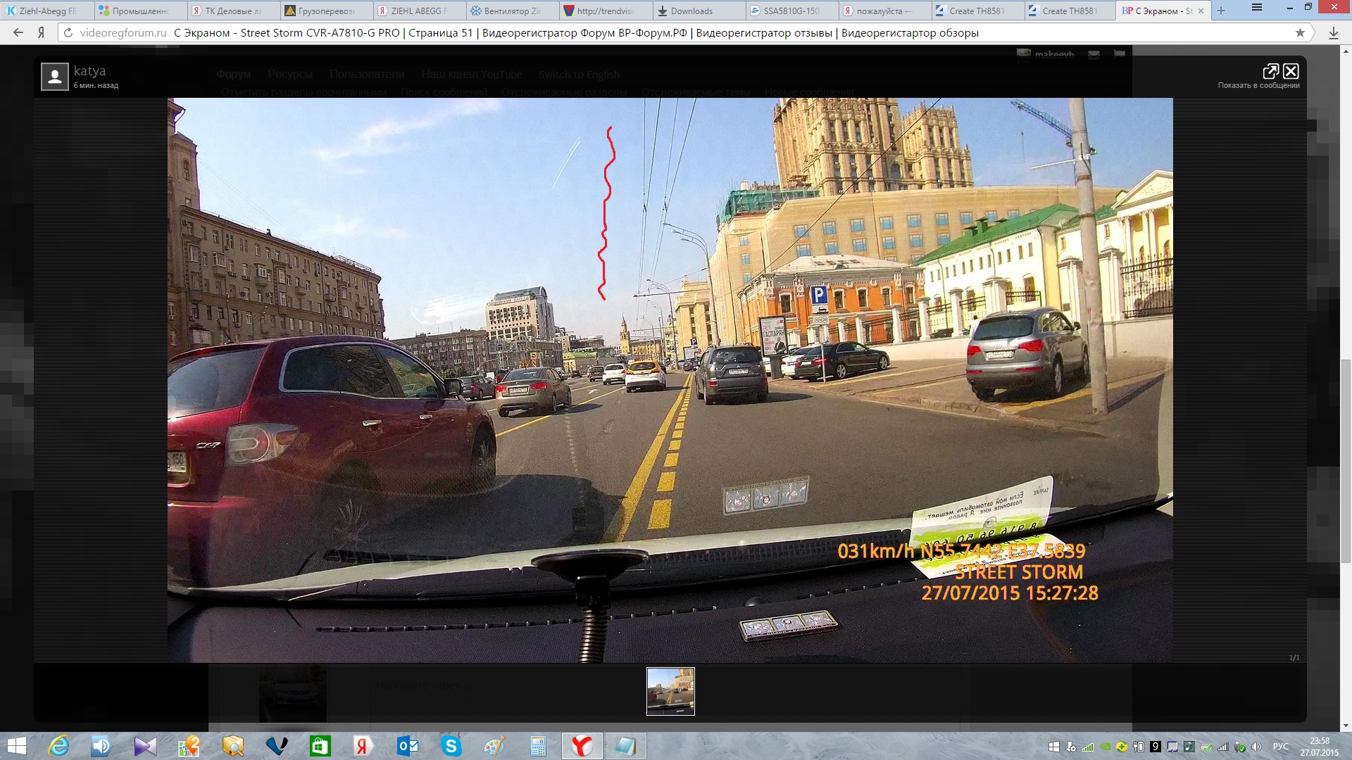Open the browser downloads arrow icon
The width and height of the screenshot is (1352, 760).
(1333, 32)
